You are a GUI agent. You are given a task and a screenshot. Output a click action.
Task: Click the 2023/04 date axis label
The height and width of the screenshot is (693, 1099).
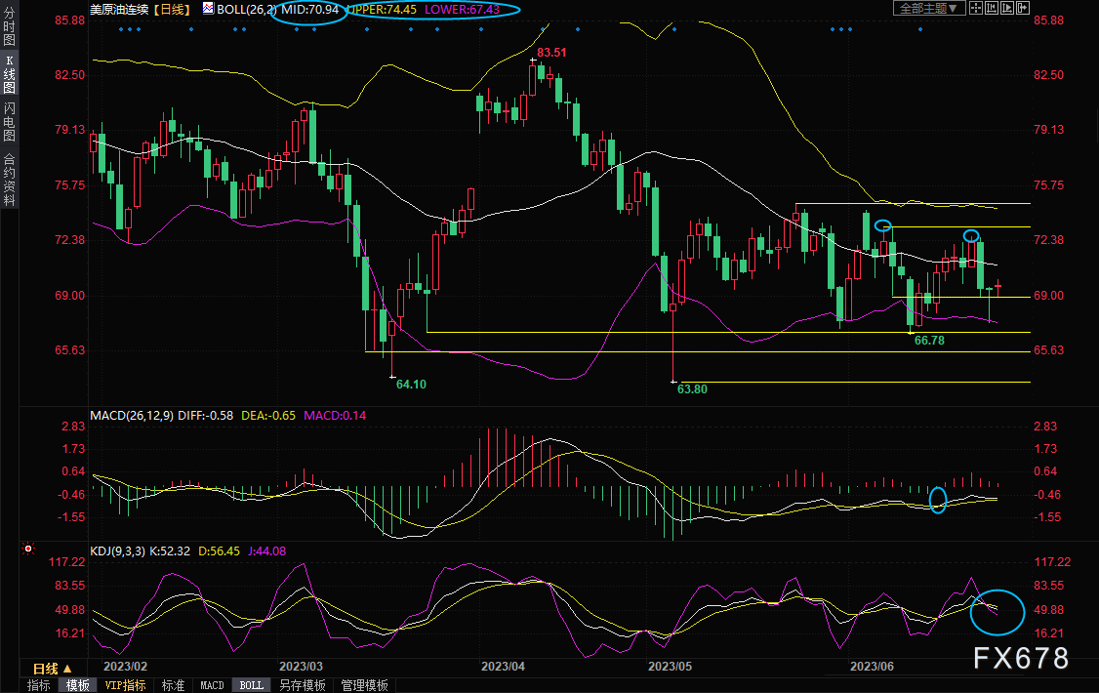pyautogui.click(x=503, y=667)
